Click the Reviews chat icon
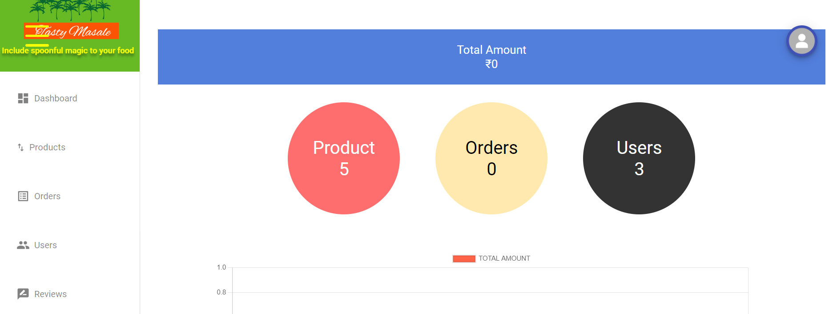 23,294
